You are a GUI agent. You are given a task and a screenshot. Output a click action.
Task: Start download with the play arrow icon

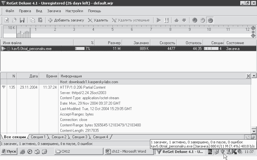[159, 20]
